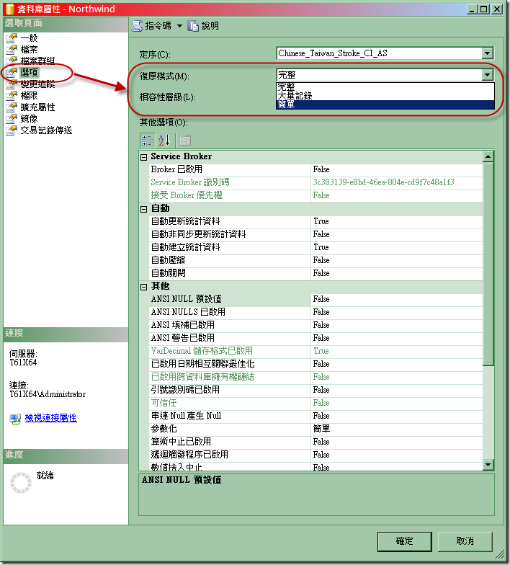Screen dimensions: 510x565
Task: Click the 確定 button
Action: 405,542
